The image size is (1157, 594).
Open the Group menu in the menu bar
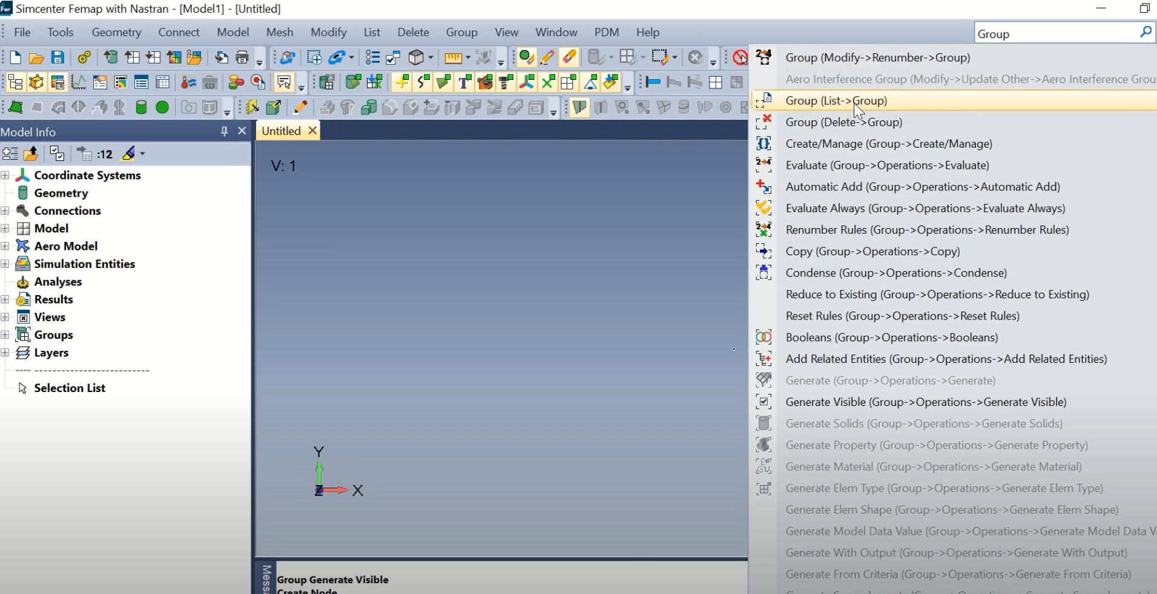coord(462,32)
